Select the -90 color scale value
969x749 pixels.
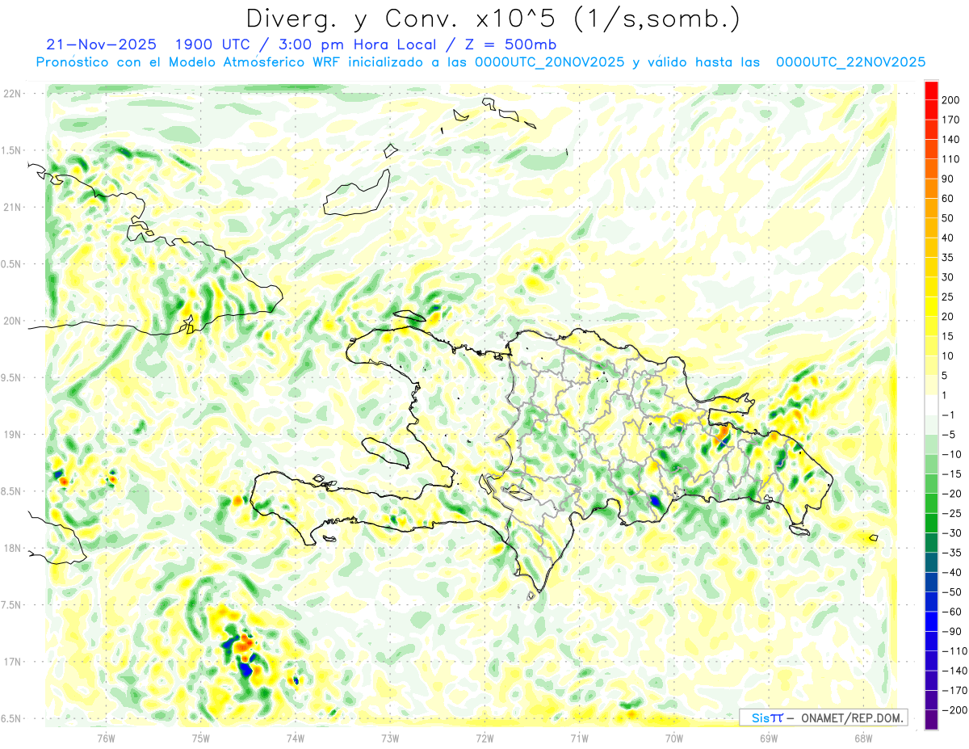coord(951,631)
